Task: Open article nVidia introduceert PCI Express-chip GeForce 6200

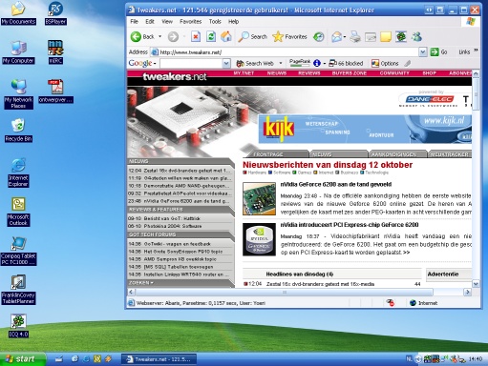Action: (x=350, y=225)
